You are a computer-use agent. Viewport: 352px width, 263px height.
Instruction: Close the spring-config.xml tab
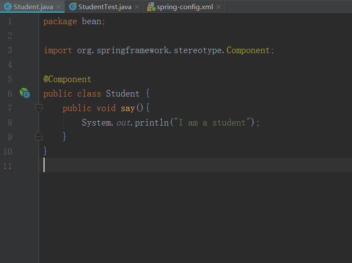(x=218, y=7)
